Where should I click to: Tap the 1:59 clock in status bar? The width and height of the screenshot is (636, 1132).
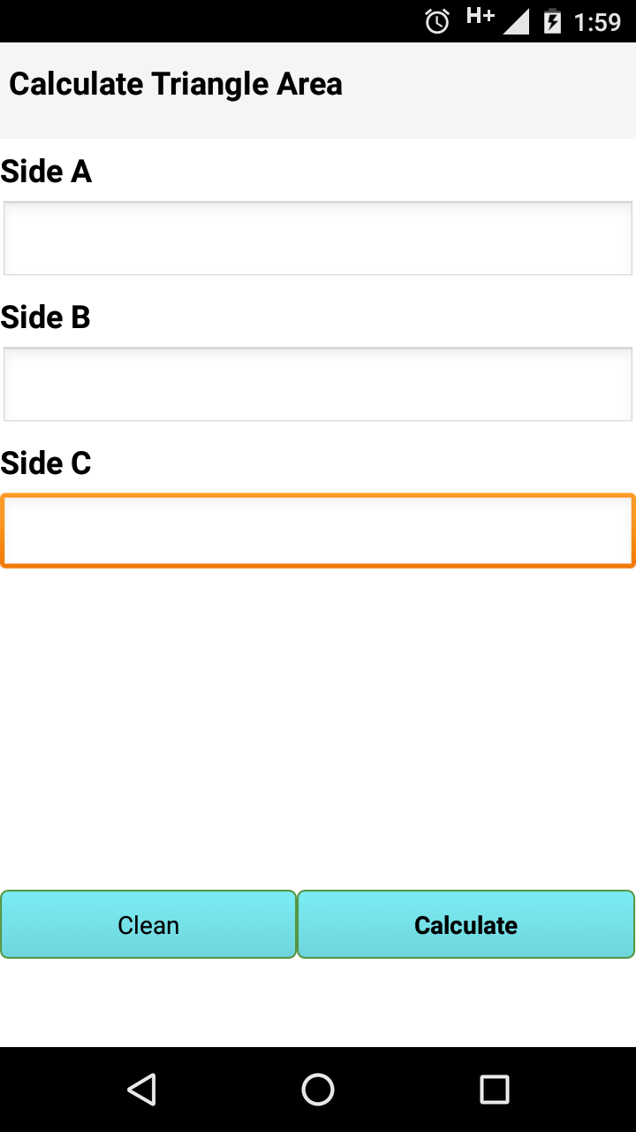tap(598, 21)
